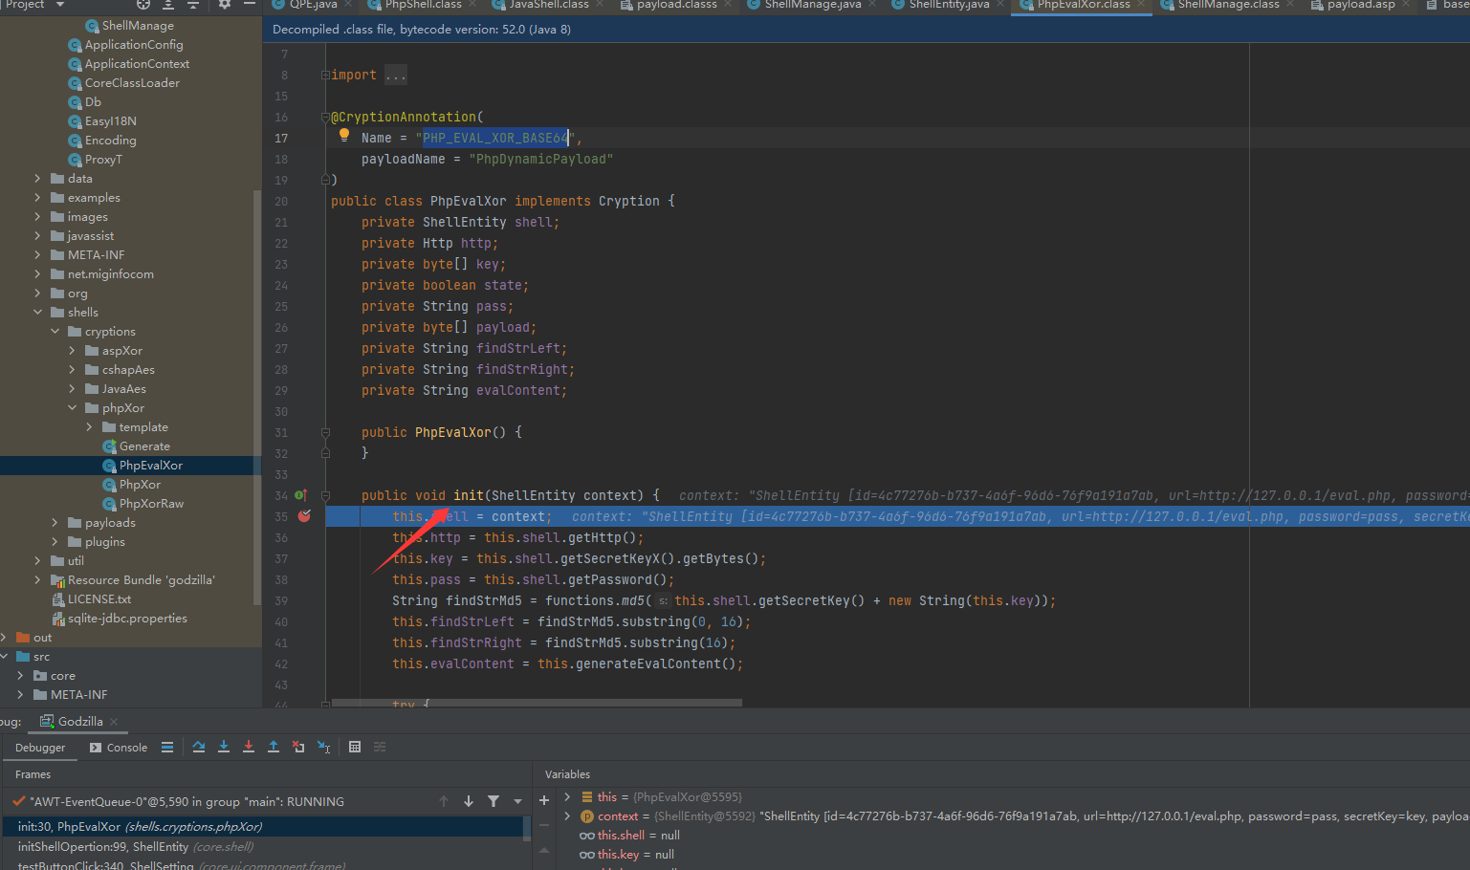Click the Step Into debugger icon
Viewport: 1470px width, 870px height.
coord(224,747)
